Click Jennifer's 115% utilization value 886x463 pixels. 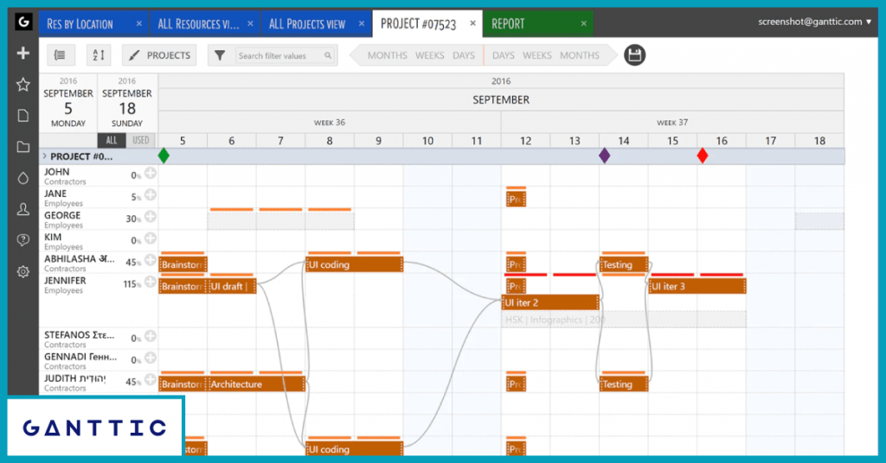click(132, 284)
